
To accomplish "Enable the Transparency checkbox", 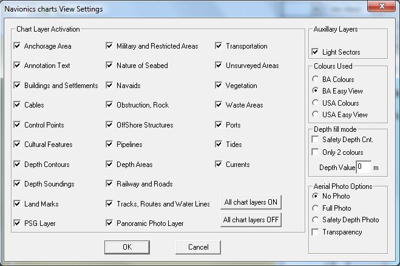I will coord(315,232).
